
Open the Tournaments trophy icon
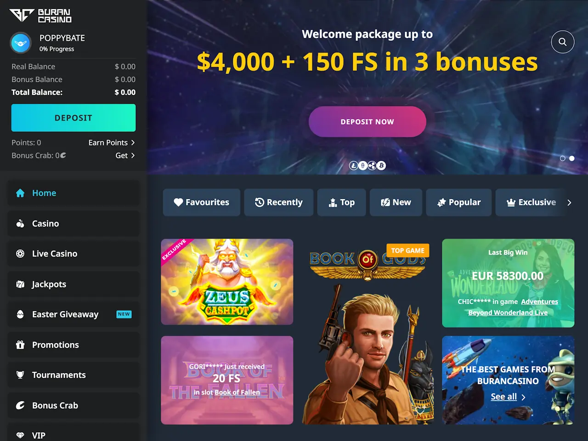point(20,375)
